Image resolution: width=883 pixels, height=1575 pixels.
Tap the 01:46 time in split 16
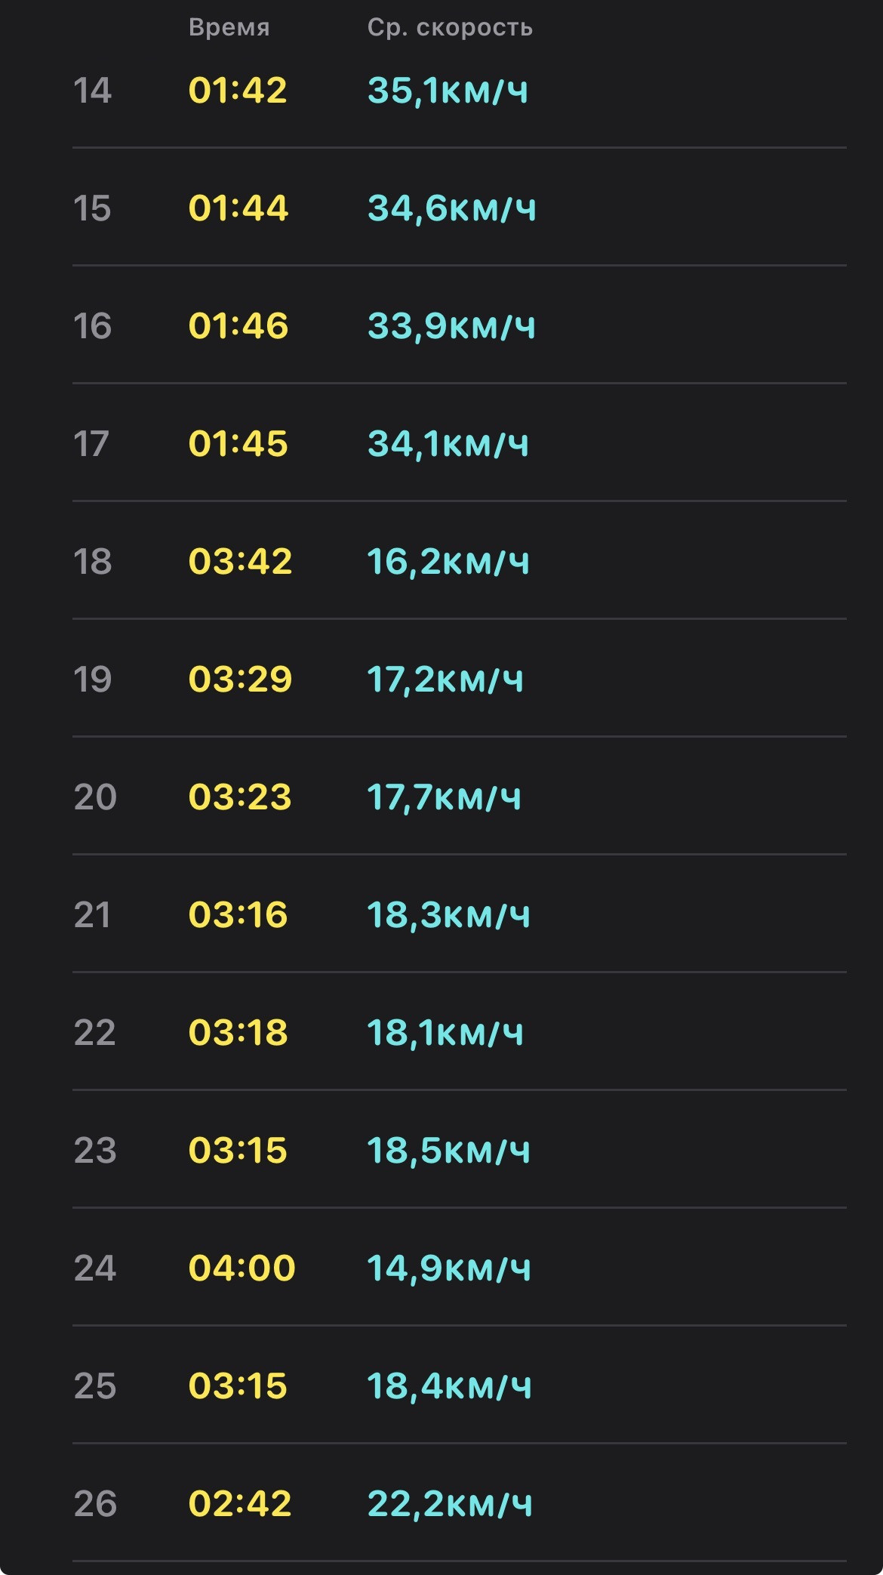tap(238, 326)
